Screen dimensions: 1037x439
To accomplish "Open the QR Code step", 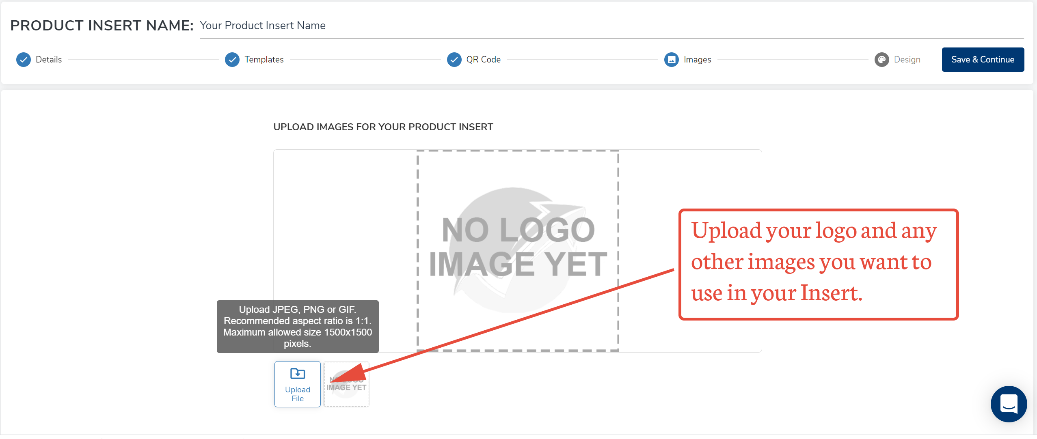I will tap(483, 60).
